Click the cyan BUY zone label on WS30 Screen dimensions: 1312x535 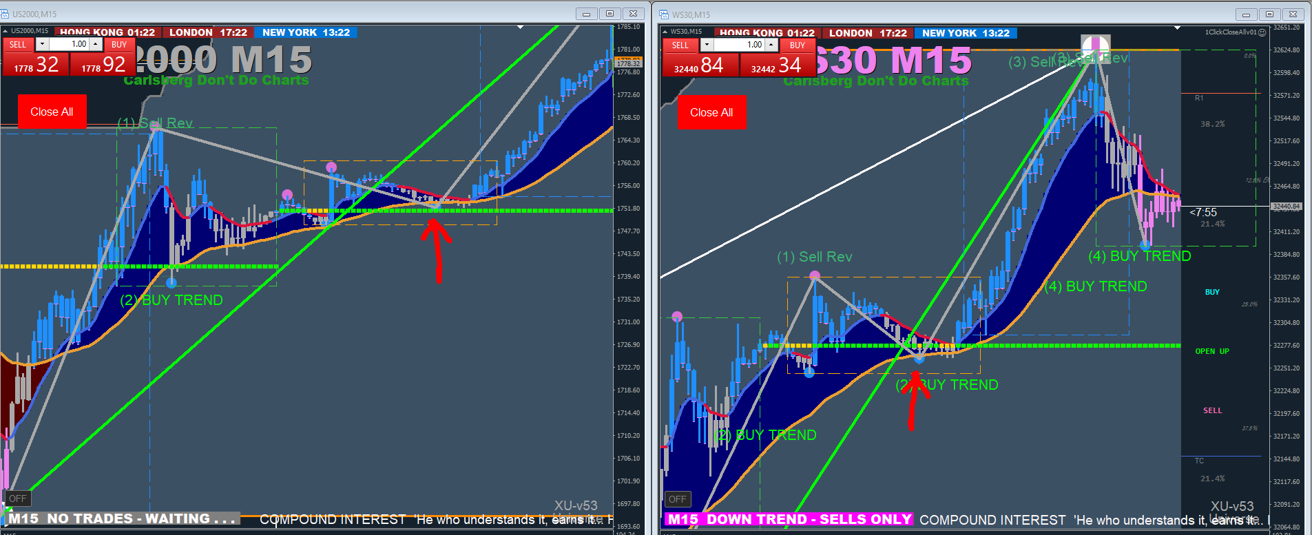pos(1212,292)
